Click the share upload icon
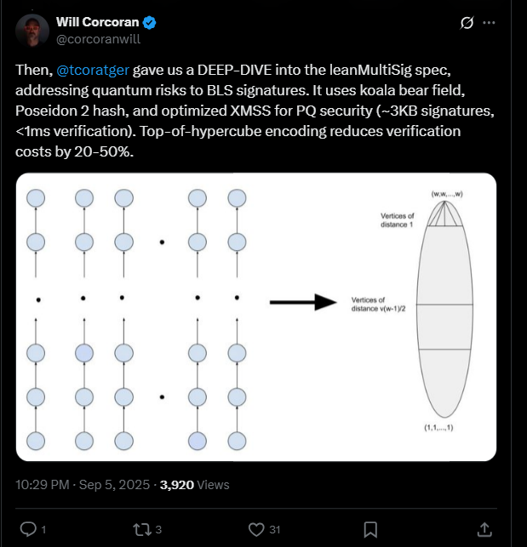The height and width of the screenshot is (547, 527). 484,529
